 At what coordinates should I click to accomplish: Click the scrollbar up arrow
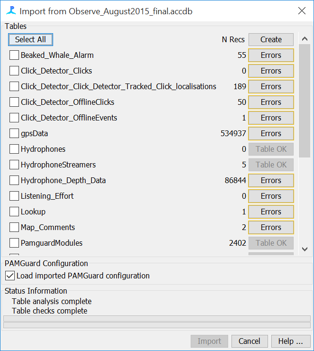[x=305, y=39]
